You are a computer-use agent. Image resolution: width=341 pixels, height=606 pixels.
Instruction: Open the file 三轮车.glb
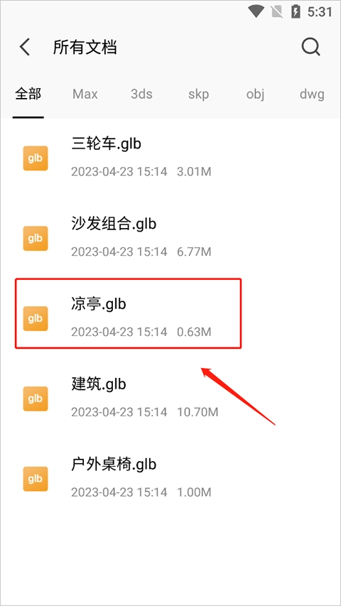(170, 158)
